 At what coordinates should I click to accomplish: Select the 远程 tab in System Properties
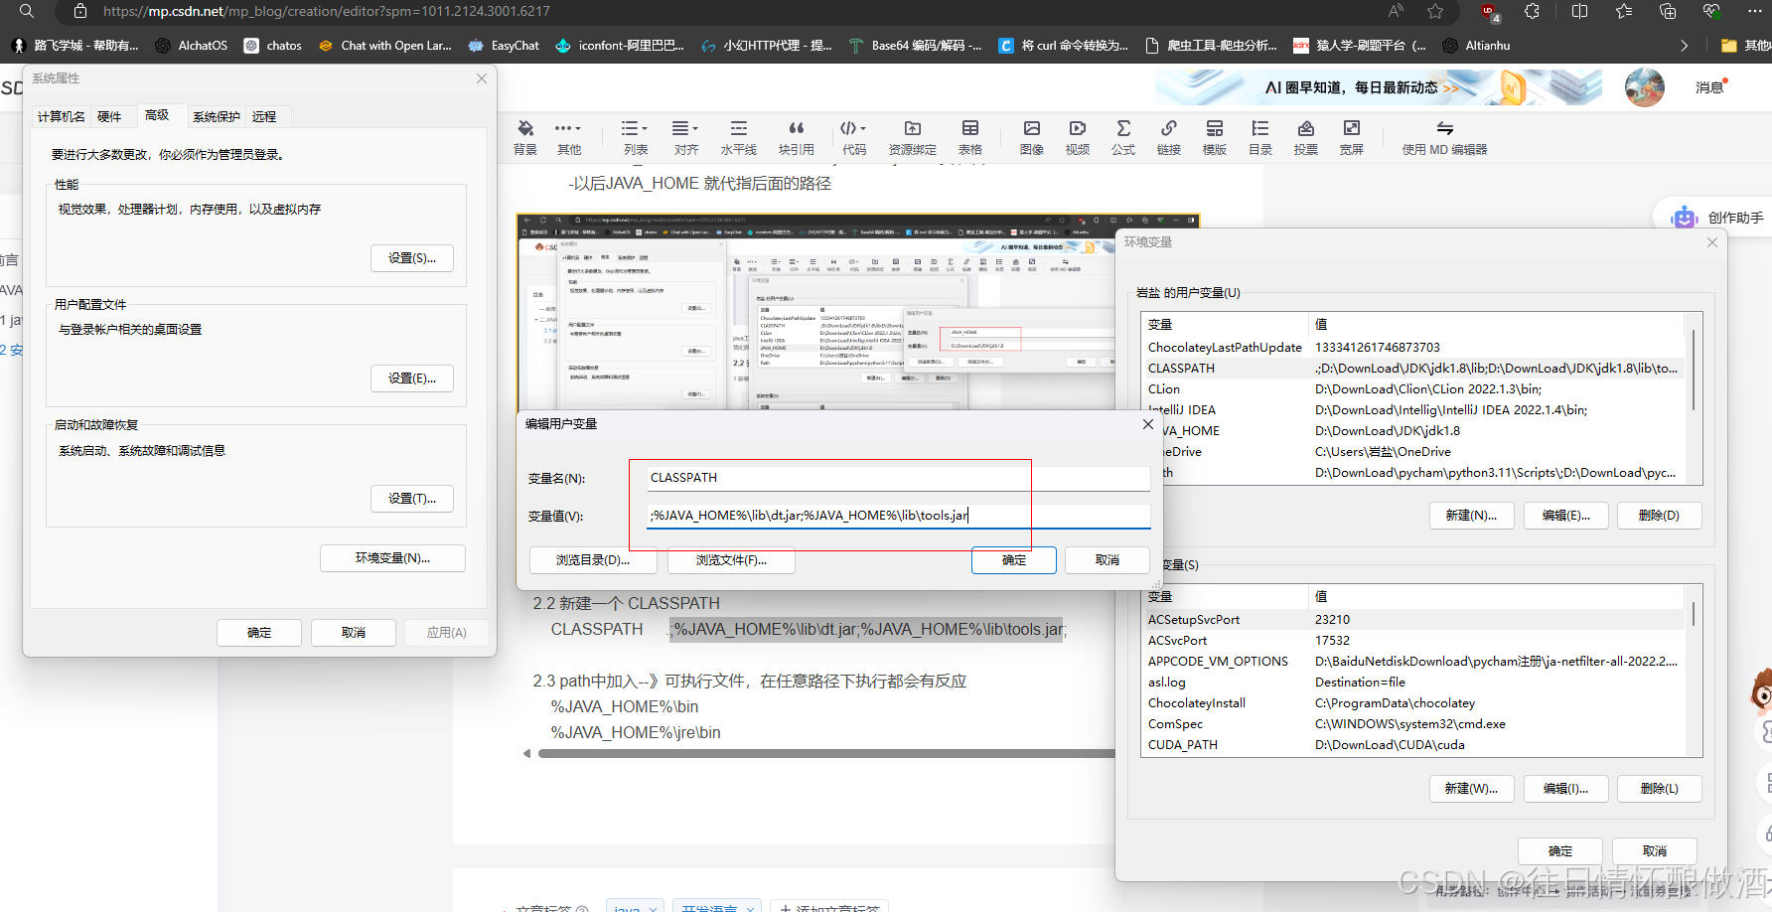click(x=264, y=116)
